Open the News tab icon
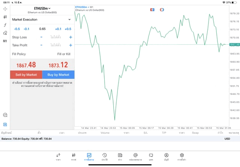 pos(120,157)
